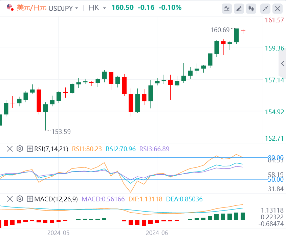Click the RSI(7,14,21) label
Viewport: 286px width, 239px height.
click(x=51, y=149)
